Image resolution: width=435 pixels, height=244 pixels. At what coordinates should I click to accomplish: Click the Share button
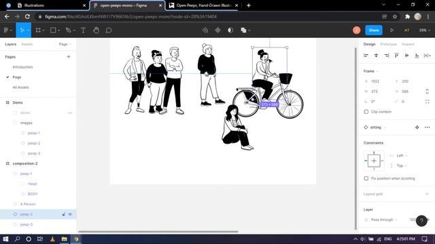374,30
